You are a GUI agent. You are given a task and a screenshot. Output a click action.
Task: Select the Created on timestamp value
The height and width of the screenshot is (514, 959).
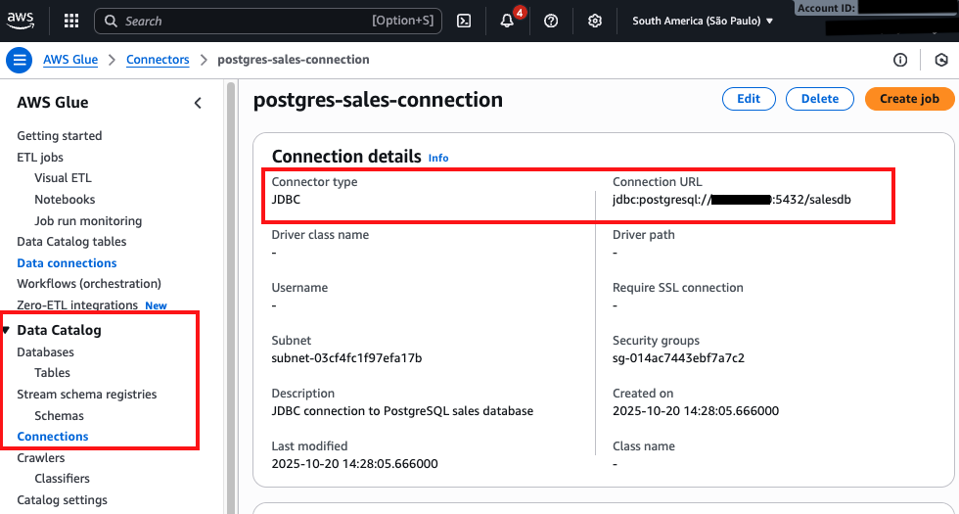(x=696, y=410)
